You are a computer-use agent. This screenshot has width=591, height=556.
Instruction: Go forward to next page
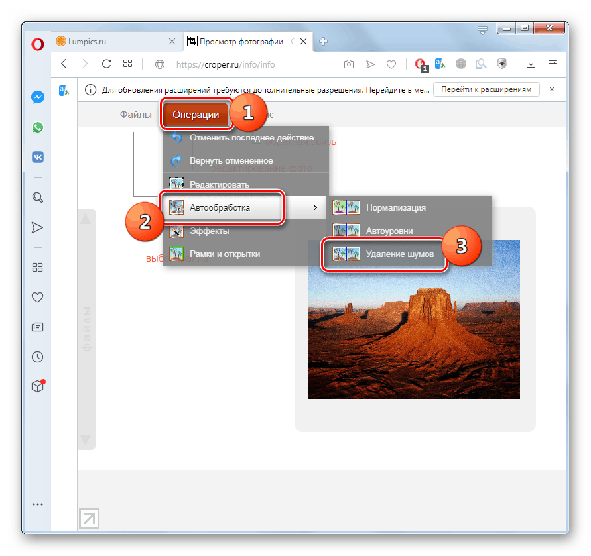[85, 64]
